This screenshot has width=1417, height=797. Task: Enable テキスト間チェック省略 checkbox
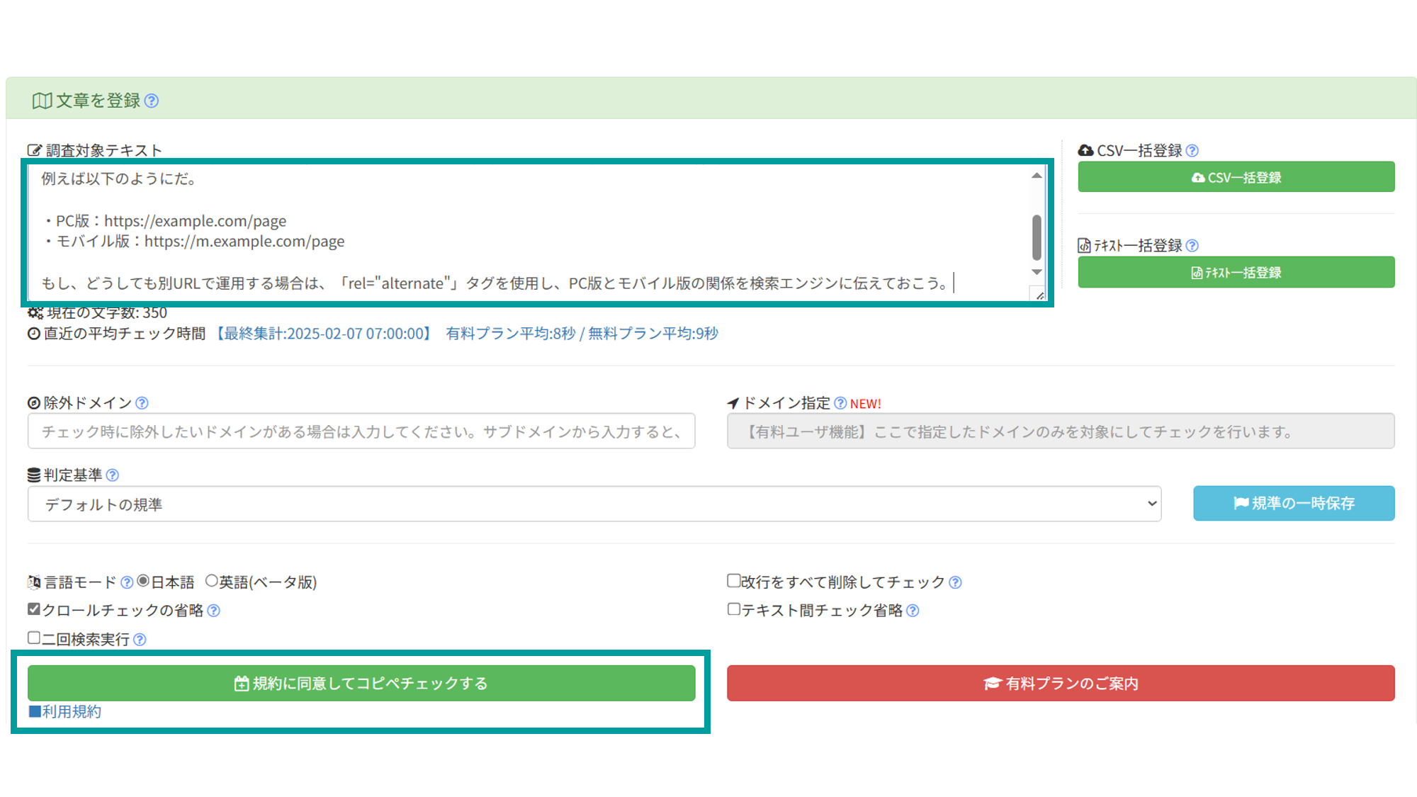(x=734, y=609)
